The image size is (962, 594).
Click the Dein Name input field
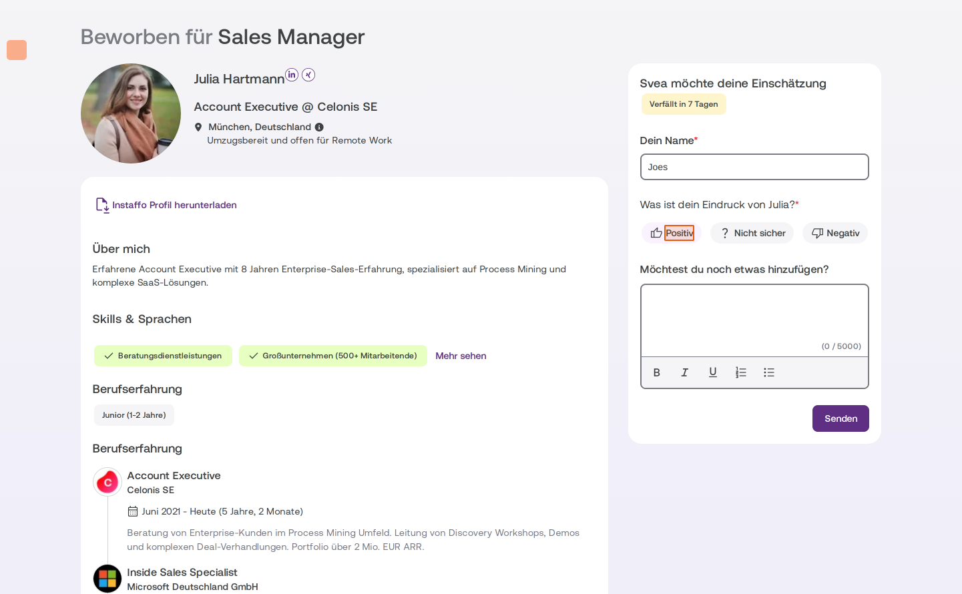coord(754,167)
